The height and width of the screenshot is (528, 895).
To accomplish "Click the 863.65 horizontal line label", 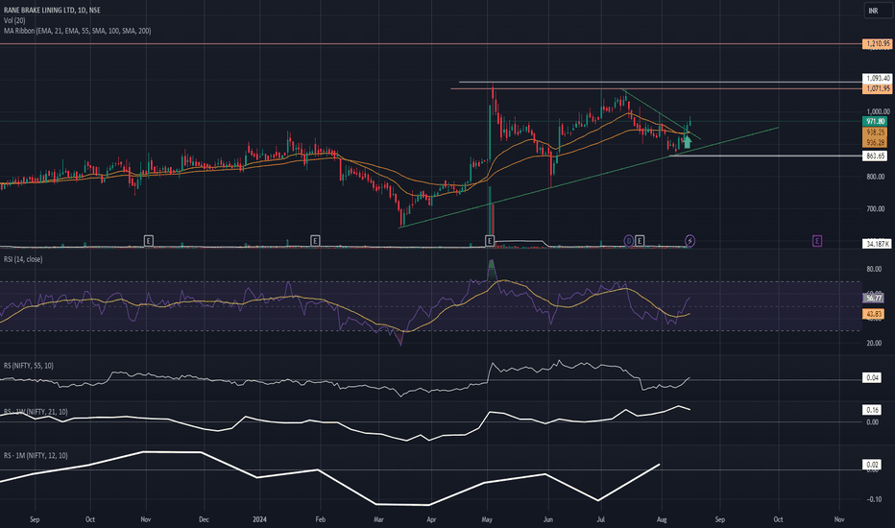I will [x=875, y=156].
